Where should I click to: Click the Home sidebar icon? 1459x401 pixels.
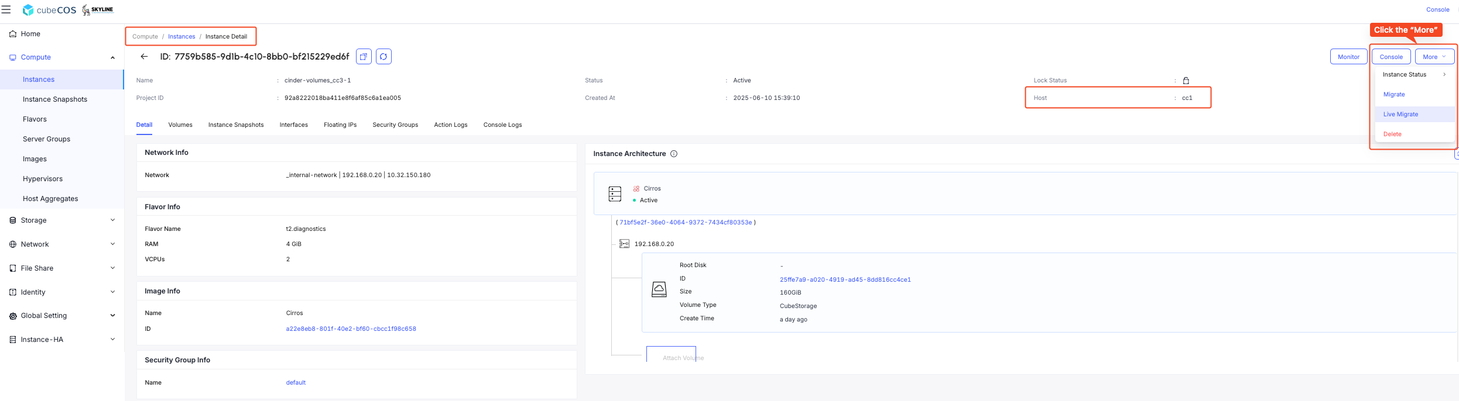[13, 34]
